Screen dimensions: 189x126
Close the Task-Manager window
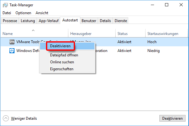[x=181, y=5]
